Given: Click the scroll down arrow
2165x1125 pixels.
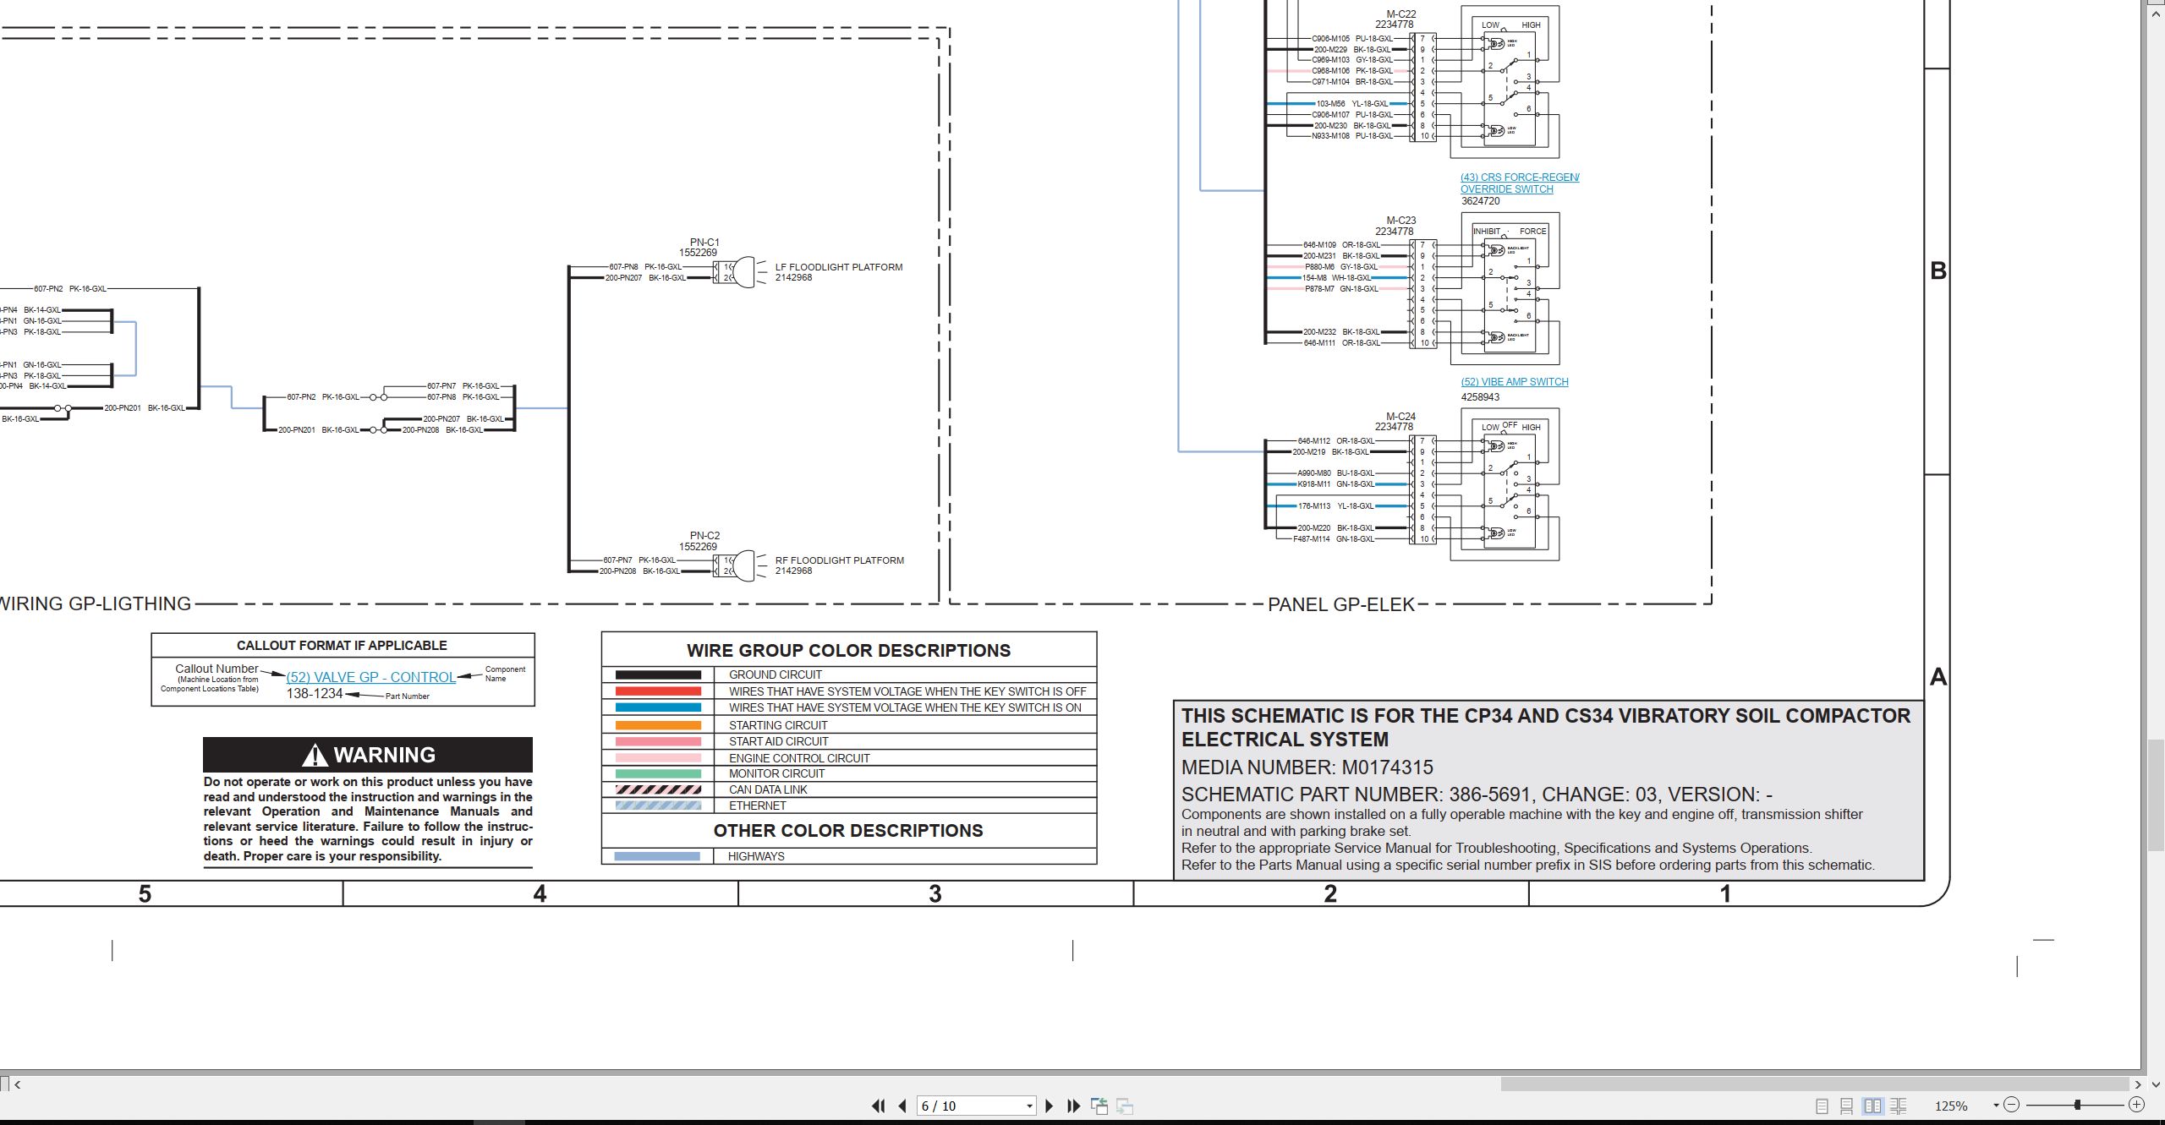Looking at the screenshot, I should [2157, 1084].
